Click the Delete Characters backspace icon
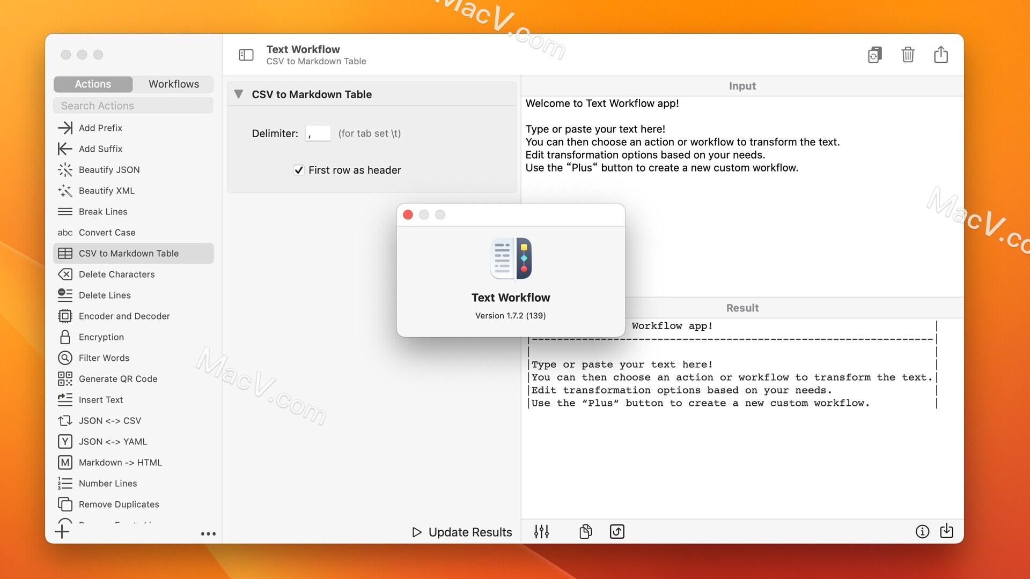 [65, 274]
